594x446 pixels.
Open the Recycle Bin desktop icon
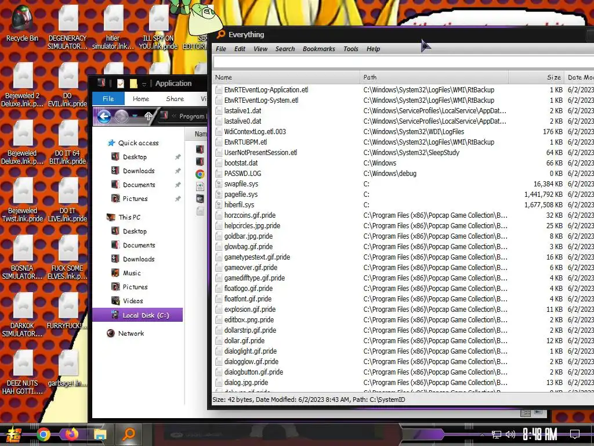click(22, 23)
